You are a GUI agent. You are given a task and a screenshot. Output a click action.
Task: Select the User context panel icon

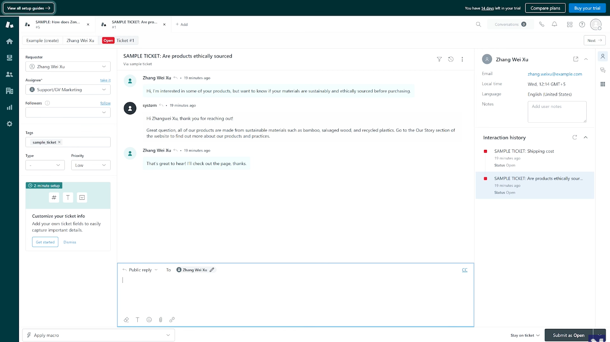(603, 56)
